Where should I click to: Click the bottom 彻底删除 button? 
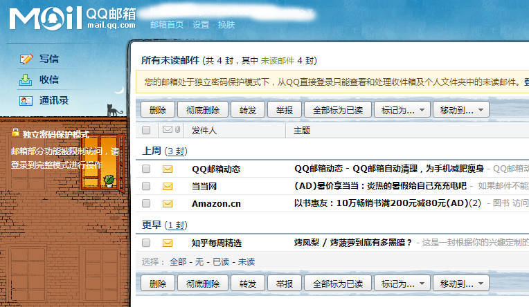tap(203, 283)
